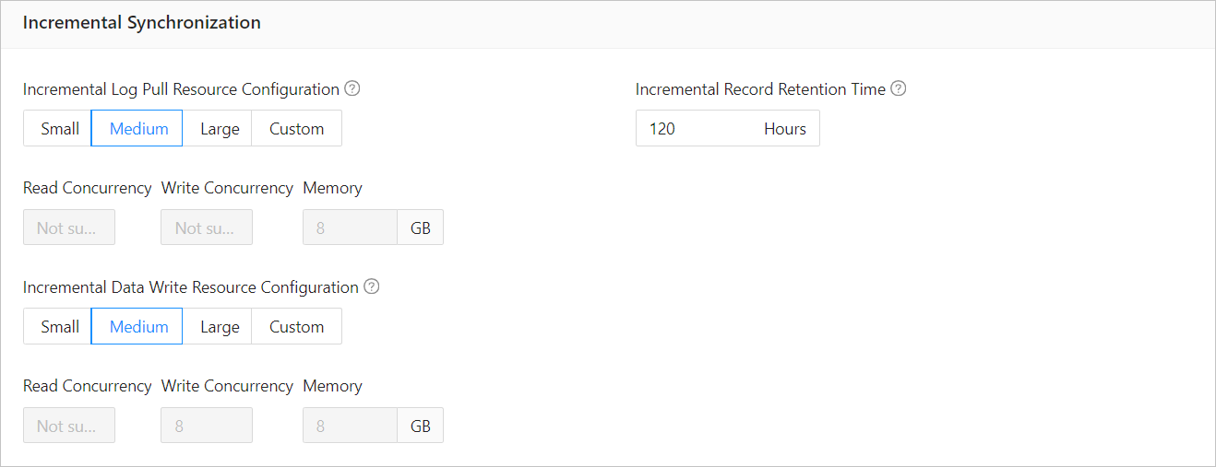Screen dimensions: 1216x467
Task: Select Medium for Incremental Data Write resource
Action: pyautogui.click(x=138, y=327)
